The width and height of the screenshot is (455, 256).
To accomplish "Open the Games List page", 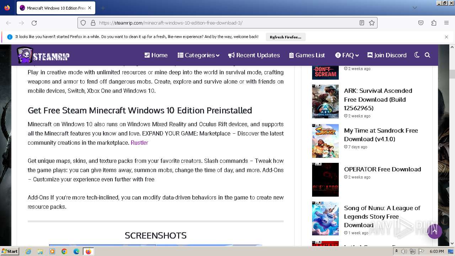I will [307, 55].
